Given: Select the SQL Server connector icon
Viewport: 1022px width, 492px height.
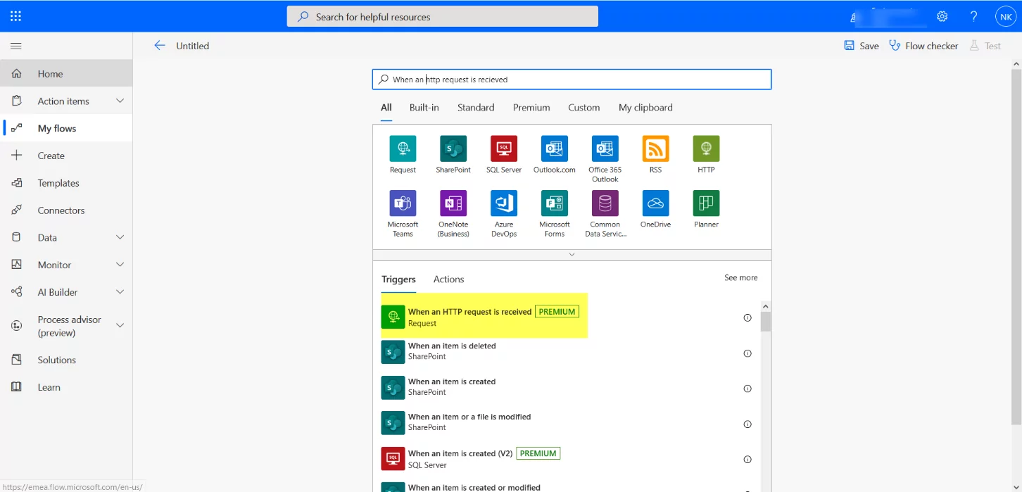Looking at the screenshot, I should (504, 149).
